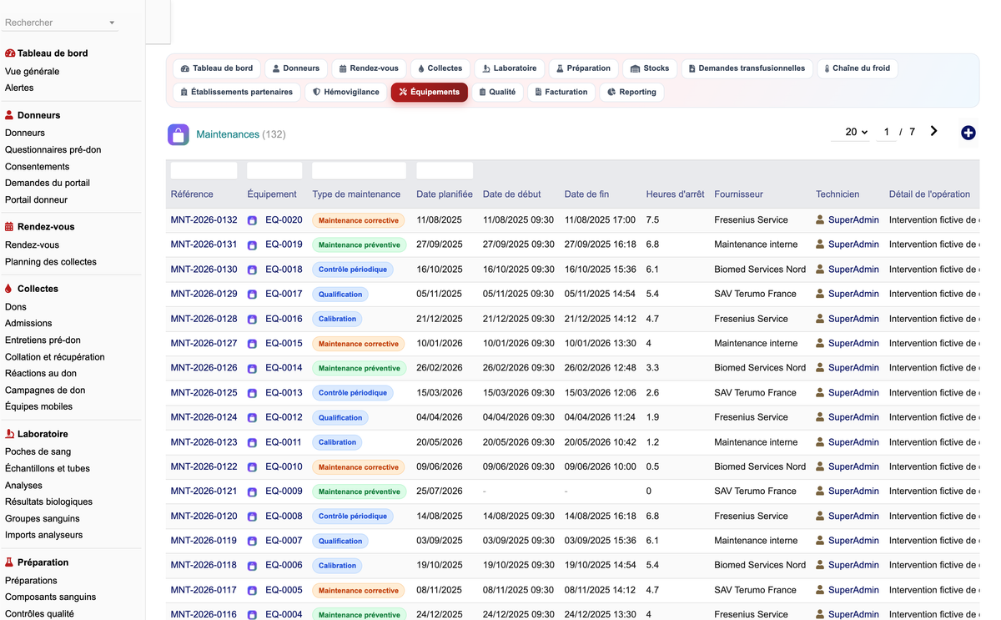Click the Collectes sidebar blood drop icon

(x=9, y=289)
